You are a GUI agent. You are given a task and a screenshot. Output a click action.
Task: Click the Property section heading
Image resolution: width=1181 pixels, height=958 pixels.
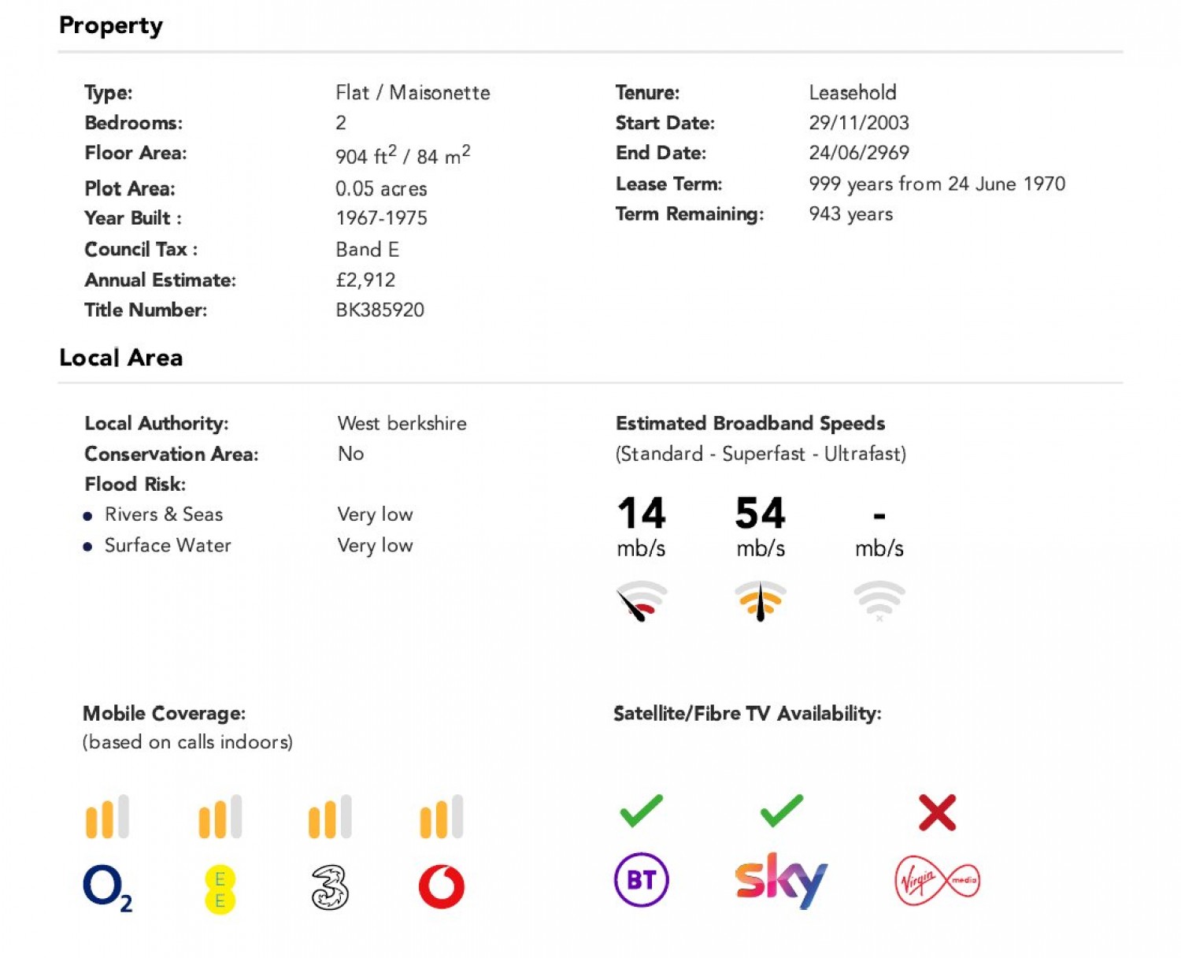pos(111,25)
